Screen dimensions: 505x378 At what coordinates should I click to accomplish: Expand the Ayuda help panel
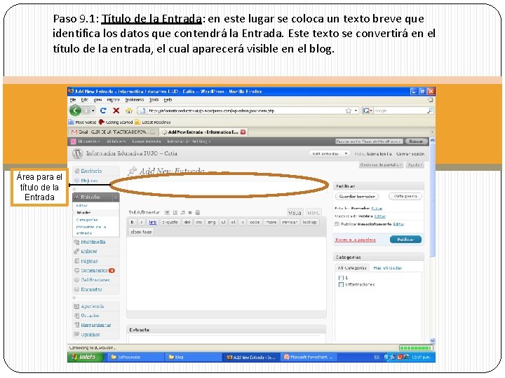(415, 165)
